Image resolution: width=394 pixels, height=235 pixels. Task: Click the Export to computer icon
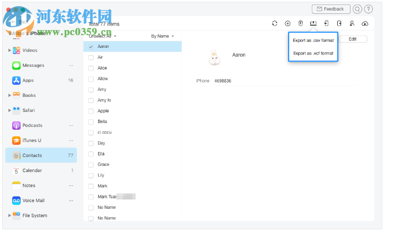pos(313,23)
